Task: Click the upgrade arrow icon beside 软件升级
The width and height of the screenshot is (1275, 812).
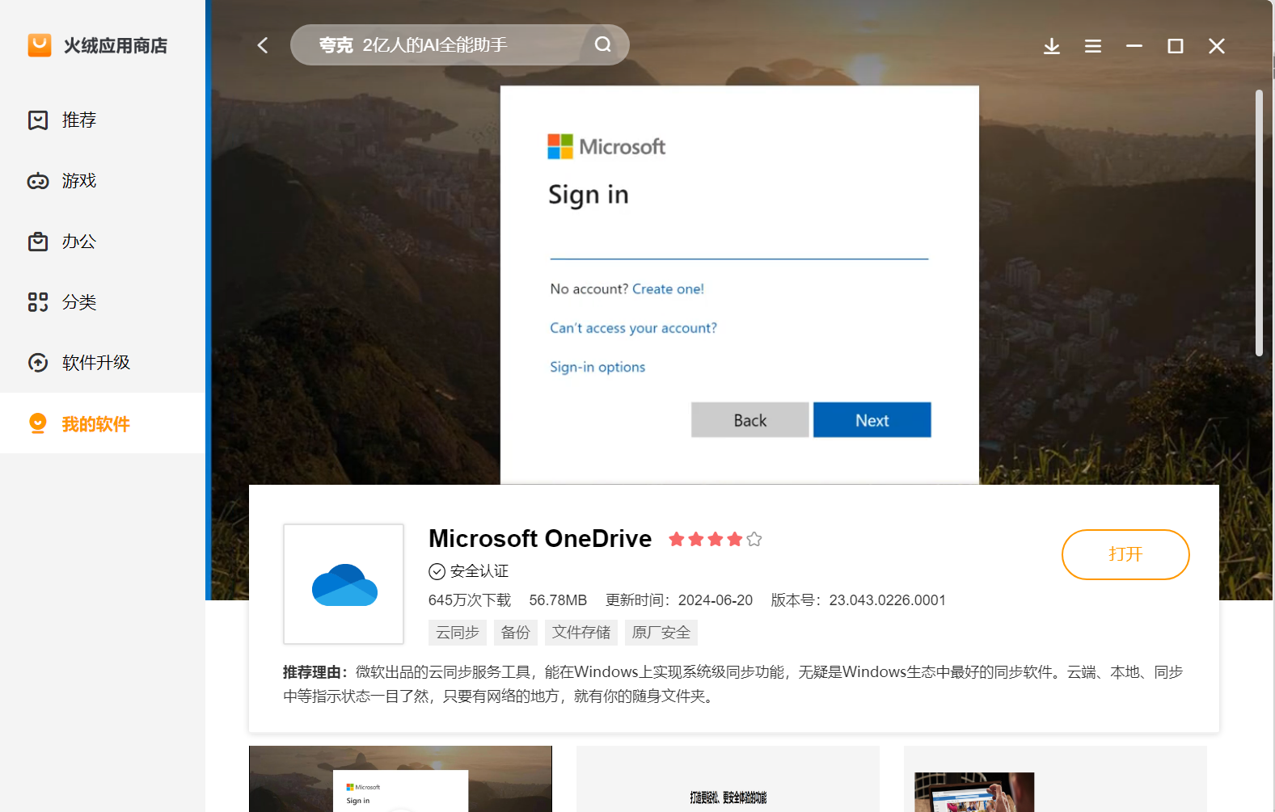Action: 38,363
